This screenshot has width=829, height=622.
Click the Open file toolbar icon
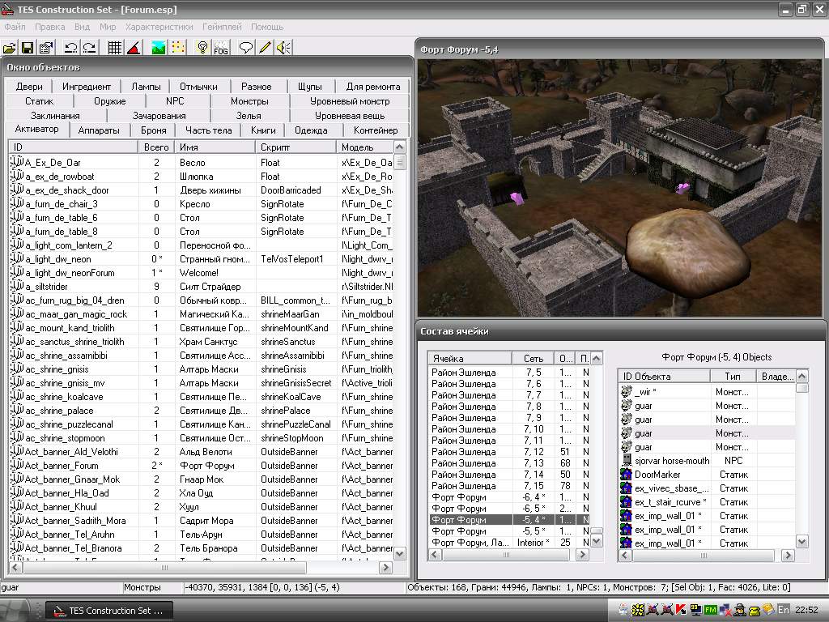tap(10, 48)
